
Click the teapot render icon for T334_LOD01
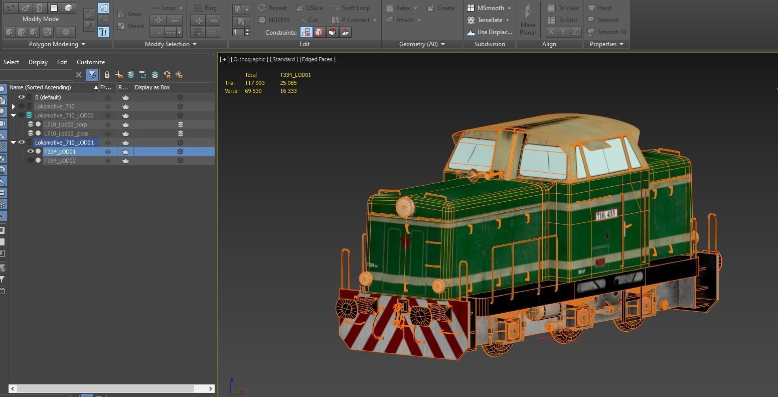tap(125, 152)
